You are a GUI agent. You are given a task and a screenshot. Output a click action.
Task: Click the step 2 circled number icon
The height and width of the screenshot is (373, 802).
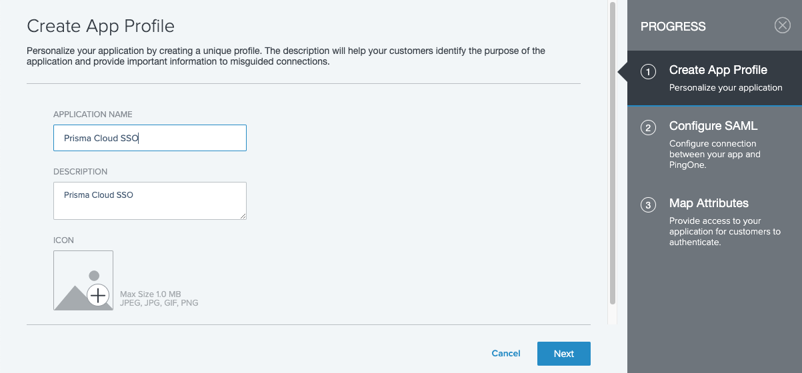pos(648,127)
